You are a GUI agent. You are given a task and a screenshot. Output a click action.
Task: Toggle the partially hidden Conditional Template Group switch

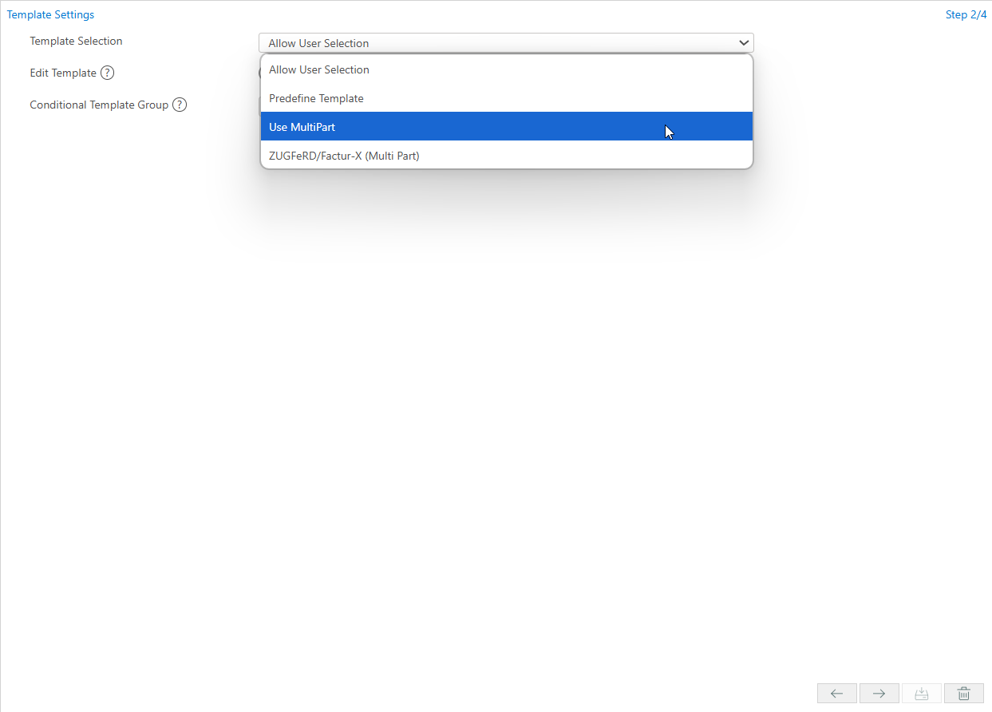pyautogui.click(x=259, y=105)
